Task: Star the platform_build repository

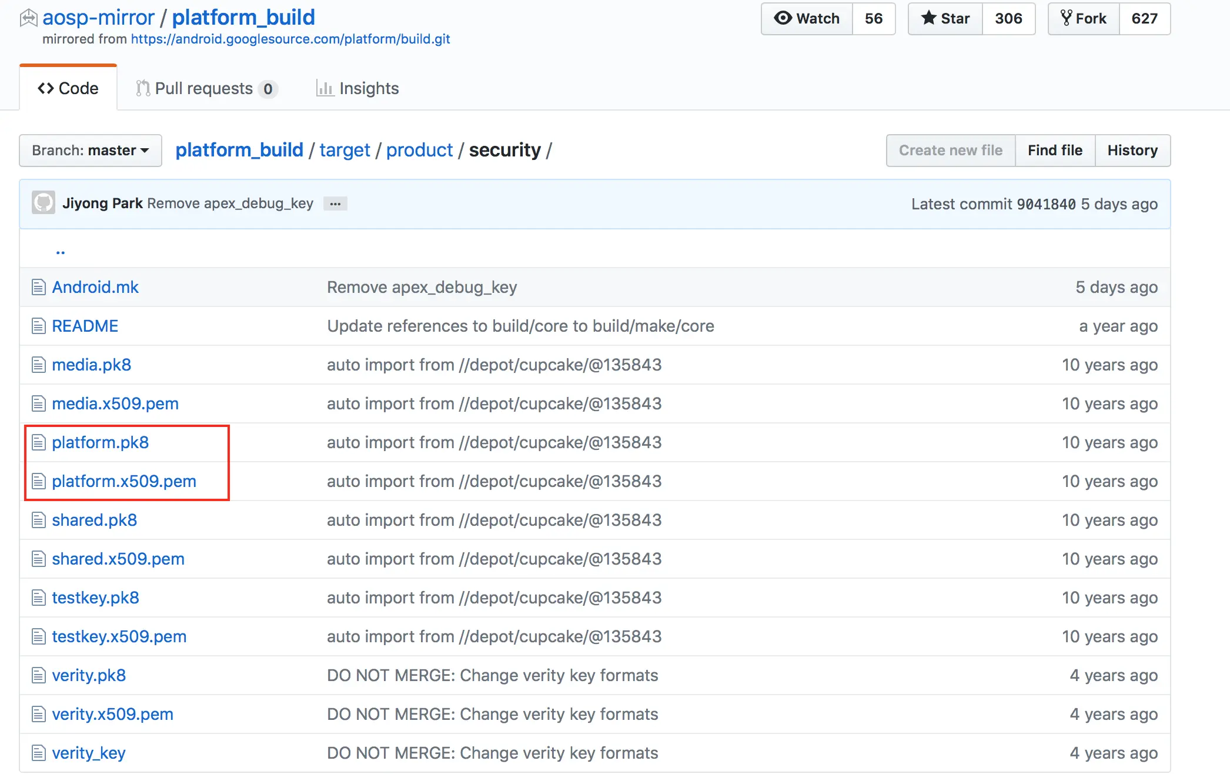Action: [x=944, y=18]
